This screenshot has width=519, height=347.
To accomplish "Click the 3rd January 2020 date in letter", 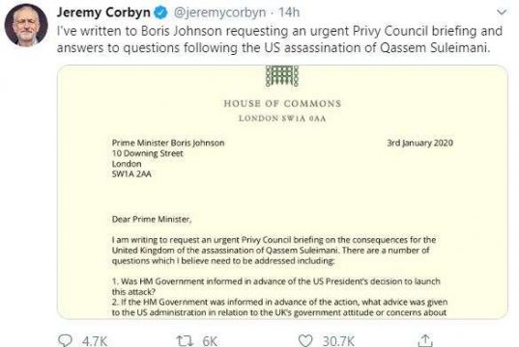I will click(420, 143).
